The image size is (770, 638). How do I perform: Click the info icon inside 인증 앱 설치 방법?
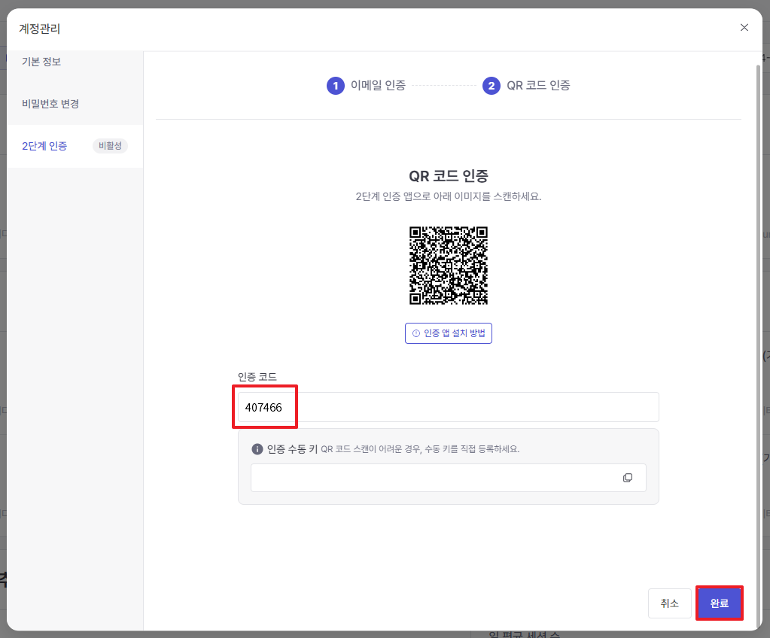[415, 333]
